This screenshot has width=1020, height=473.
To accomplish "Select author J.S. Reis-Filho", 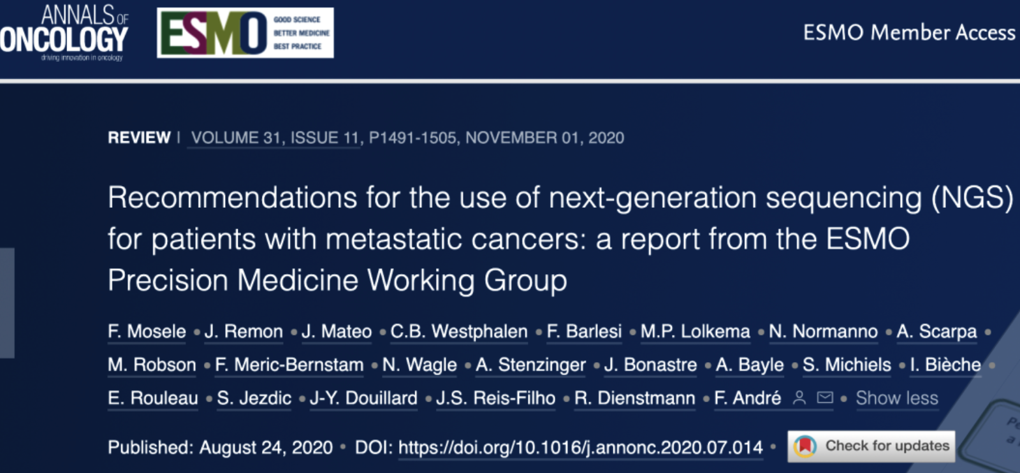I will point(495,398).
